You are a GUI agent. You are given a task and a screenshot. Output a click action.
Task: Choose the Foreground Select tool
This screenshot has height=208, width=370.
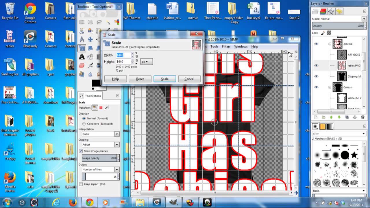point(90,31)
